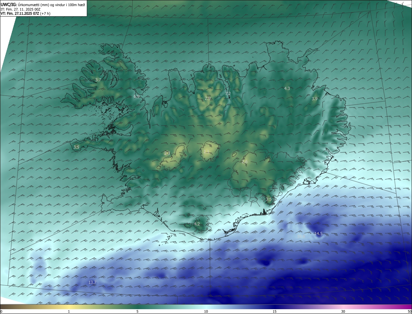
Task: Select the 30 tick label on the legend
Action: point(343,311)
